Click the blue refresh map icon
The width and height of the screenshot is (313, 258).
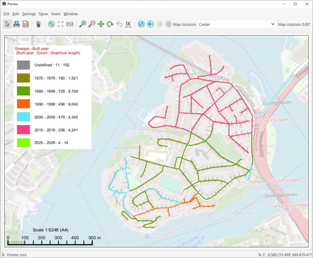141,24
